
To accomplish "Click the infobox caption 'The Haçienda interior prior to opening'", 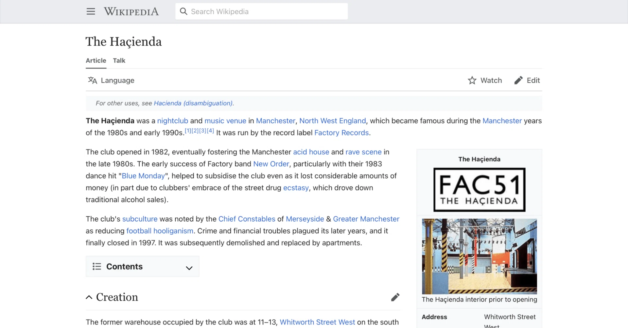I will pos(479,299).
